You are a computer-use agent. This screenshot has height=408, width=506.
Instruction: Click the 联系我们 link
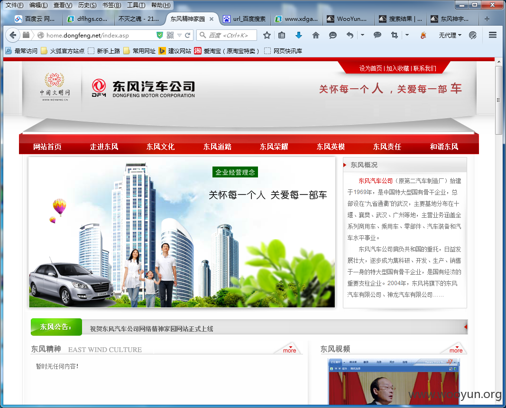425,68
